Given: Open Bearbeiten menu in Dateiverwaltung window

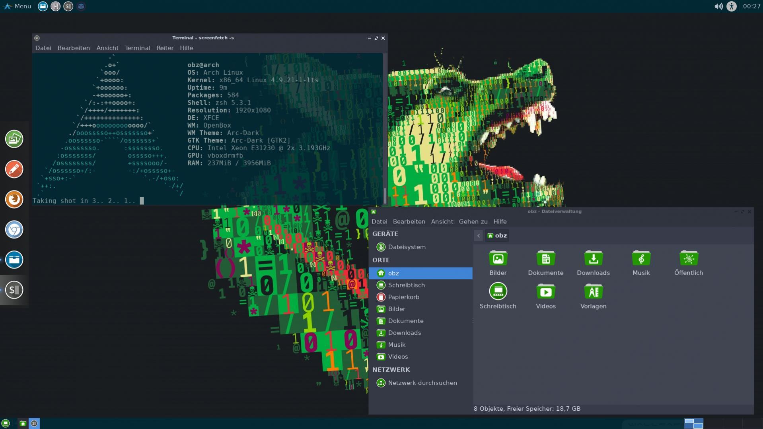Looking at the screenshot, I should click(409, 221).
